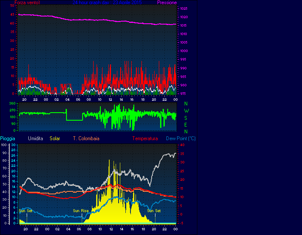Select the yellow "Solar" legend label

tap(55, 138)
